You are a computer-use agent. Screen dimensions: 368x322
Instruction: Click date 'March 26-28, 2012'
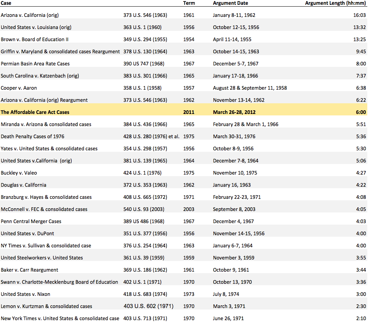click(234, 112)
